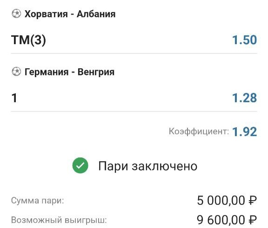The image size is (268, 228).
Task: Select the ТМ(3) bet outcome label
Action: click(x=28, y=40)
